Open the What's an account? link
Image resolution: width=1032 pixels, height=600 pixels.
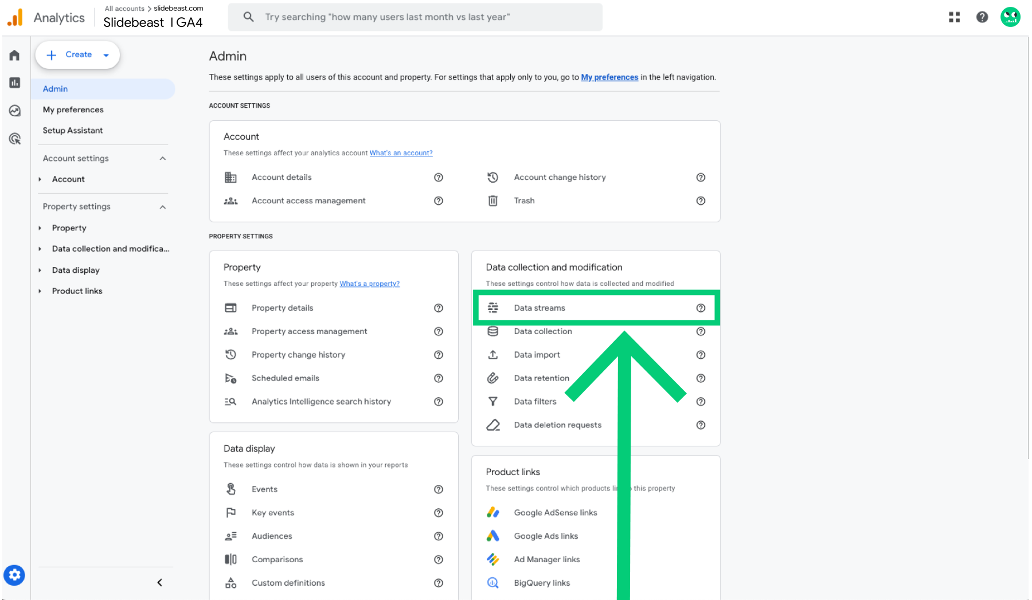point(401,153)
